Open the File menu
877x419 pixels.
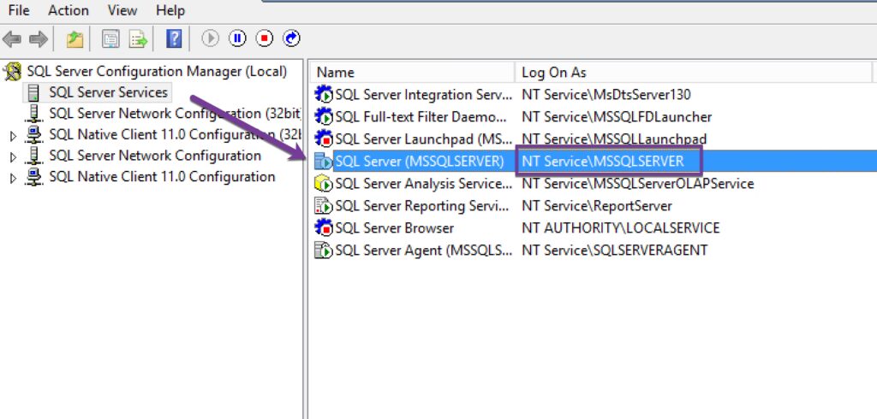pyautogui.click(x=19, y=10)
